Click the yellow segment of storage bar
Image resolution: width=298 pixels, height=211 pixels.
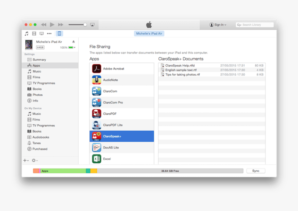(x=94, y=171)
